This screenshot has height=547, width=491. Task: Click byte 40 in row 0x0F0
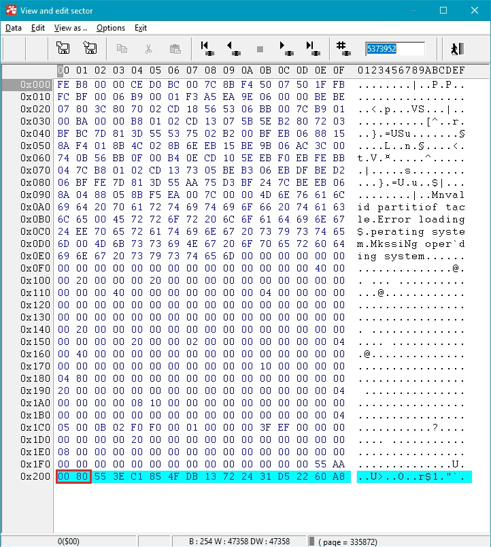[x=320, y=268]
